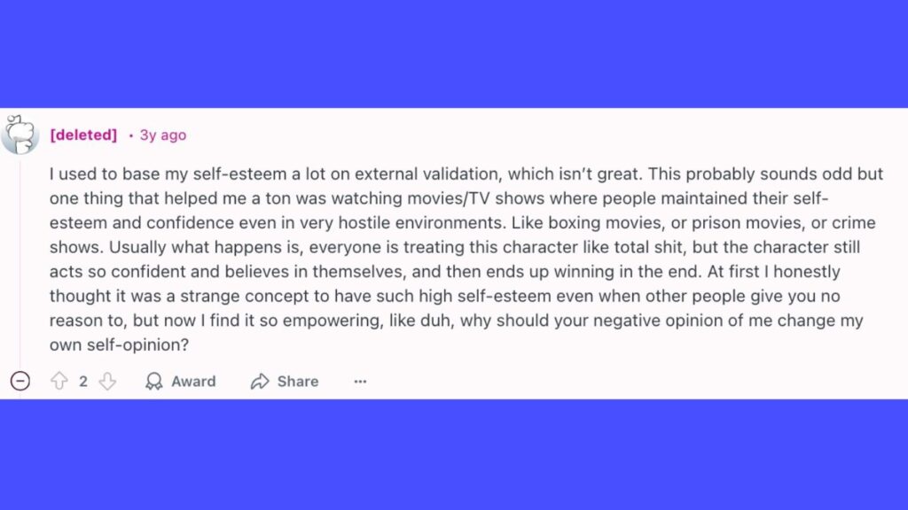Click the vote count number 2
908x510 pixels.
pyautogui.click(x=83, y=382)
